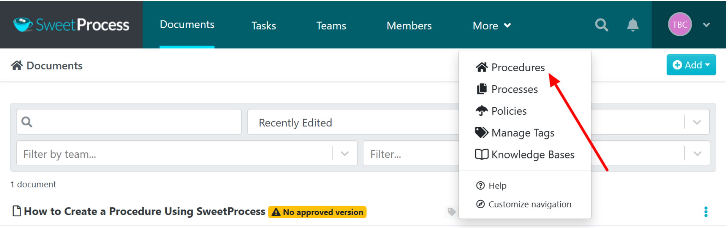
Task: Open the Filter... dropdown field
Action: (x=536, y=153)
